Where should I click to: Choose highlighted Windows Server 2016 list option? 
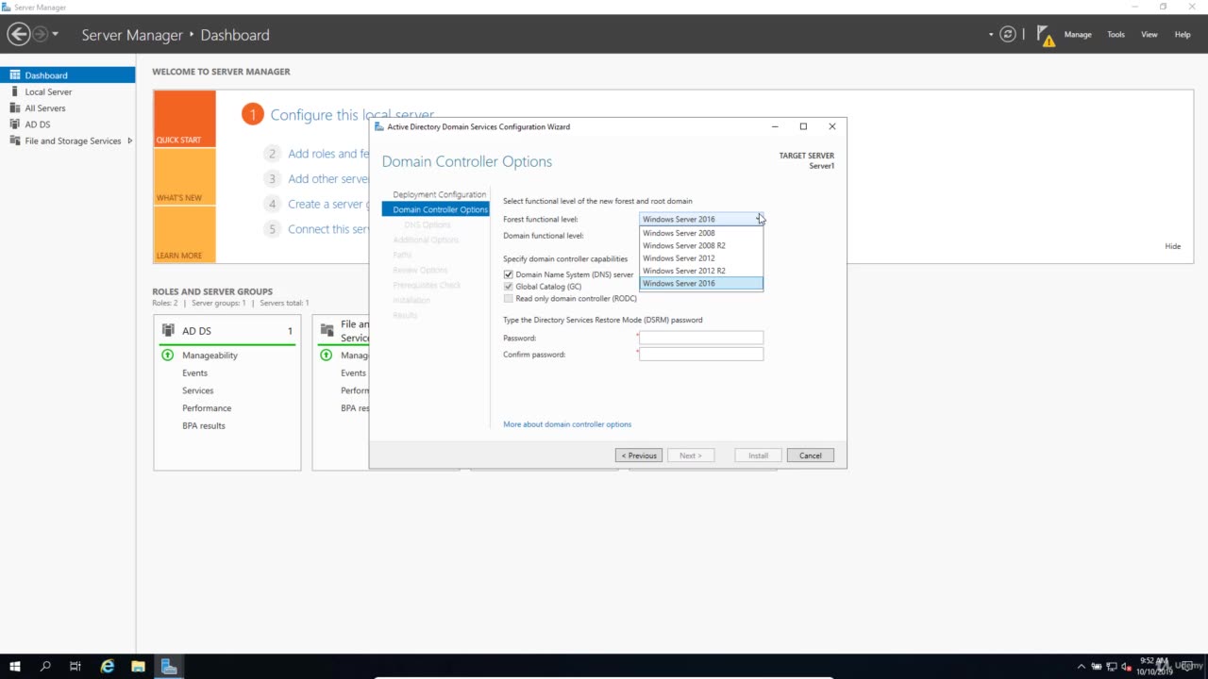tap(701, 283)
